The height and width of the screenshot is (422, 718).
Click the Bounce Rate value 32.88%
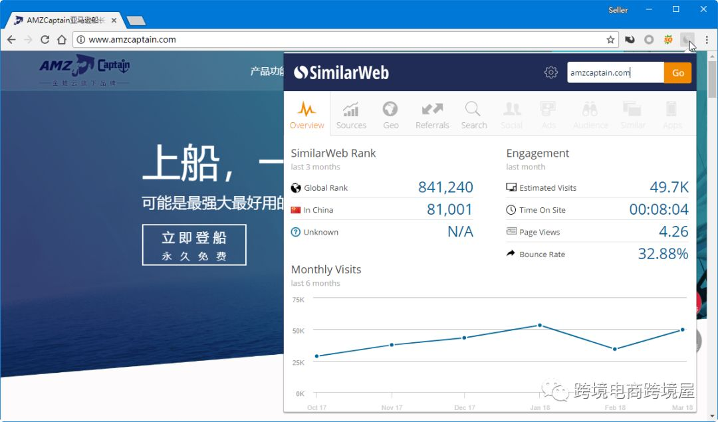pyautogui.click(x=663, y=254)
